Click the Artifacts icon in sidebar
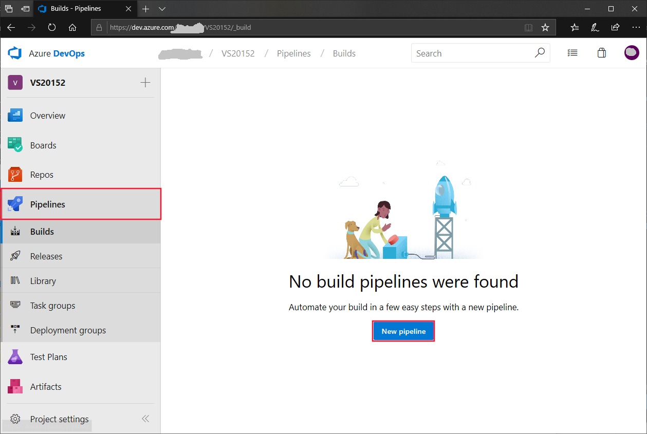The height and width of the screenshot is (434, 647). [x=15, y=387]
